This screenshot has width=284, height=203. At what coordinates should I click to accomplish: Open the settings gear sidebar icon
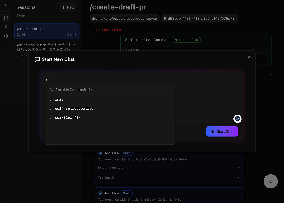(x=6, y=36)
